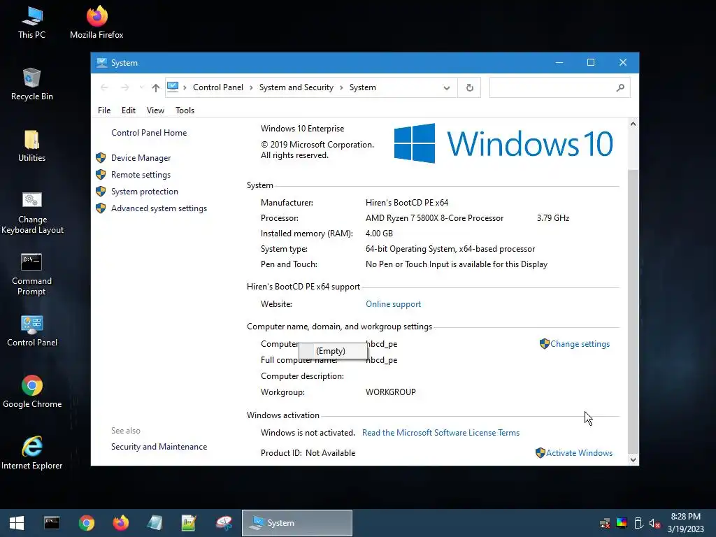Open Command Prompt from taskbar
Image resolution: width=716 pixels, height=537 pixels.
click(52, 523)
